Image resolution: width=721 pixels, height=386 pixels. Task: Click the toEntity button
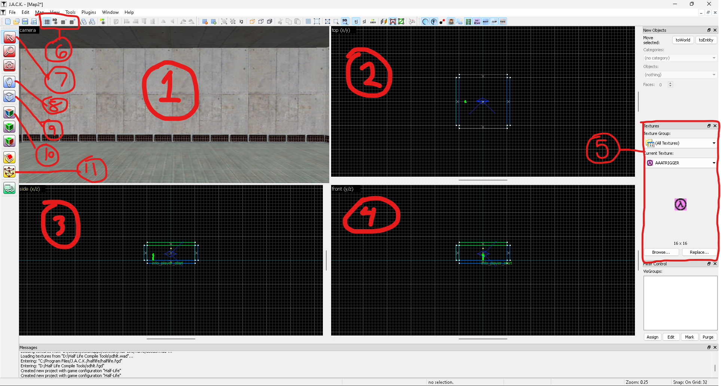706,40
